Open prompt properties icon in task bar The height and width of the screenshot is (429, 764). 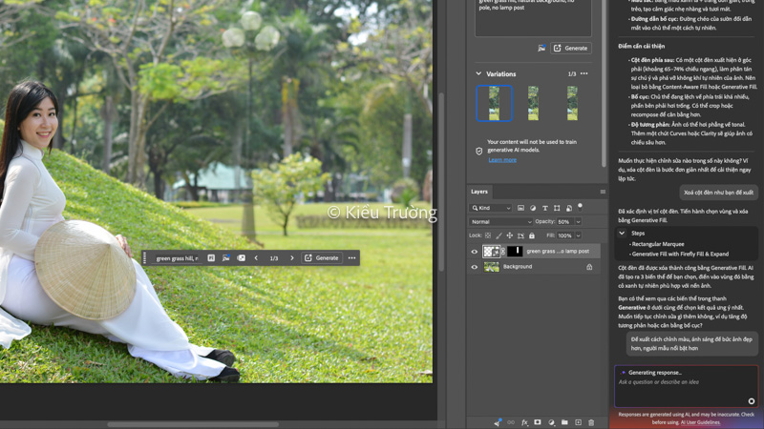click(211, 258)
